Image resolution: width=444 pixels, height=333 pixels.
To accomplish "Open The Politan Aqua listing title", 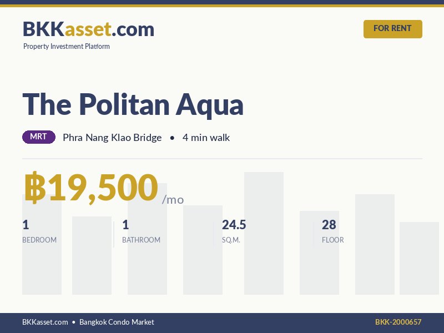I will coord(133,104).
